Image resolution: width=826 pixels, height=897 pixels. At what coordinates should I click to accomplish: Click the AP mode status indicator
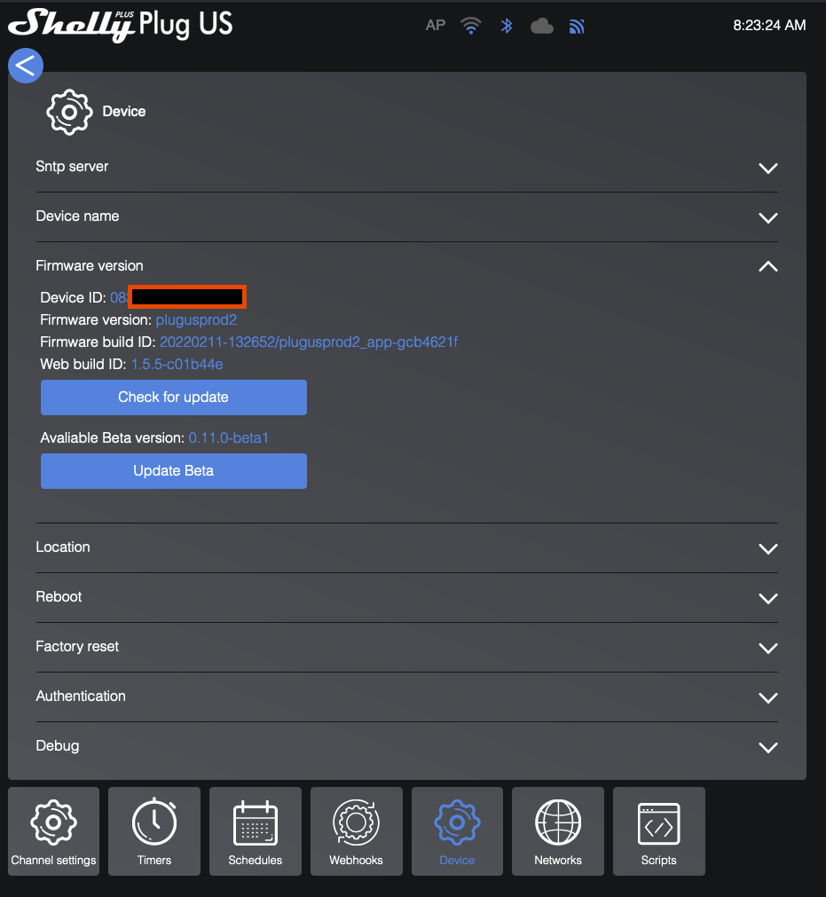(x=436, y=26)
